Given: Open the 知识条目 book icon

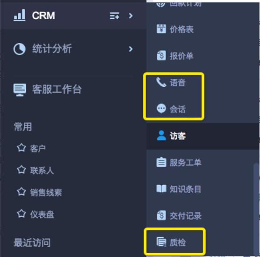Looking at the screenshot, I should tap(161, 189).
